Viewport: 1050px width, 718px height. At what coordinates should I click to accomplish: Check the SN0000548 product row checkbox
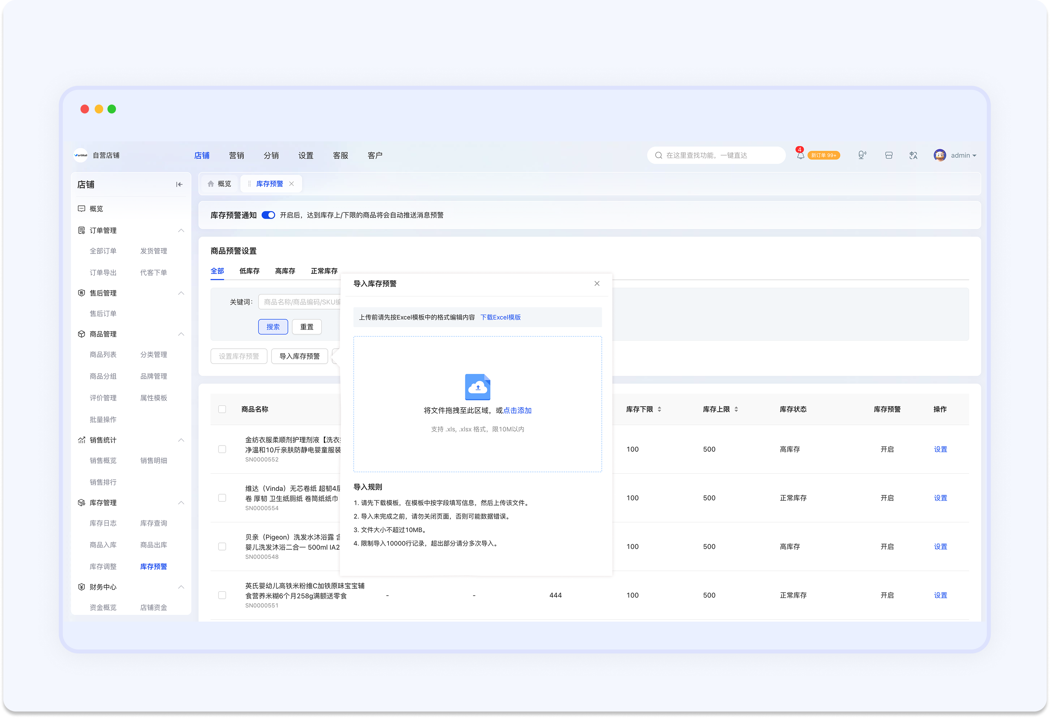pyautogui.click(x=222, y=546)
